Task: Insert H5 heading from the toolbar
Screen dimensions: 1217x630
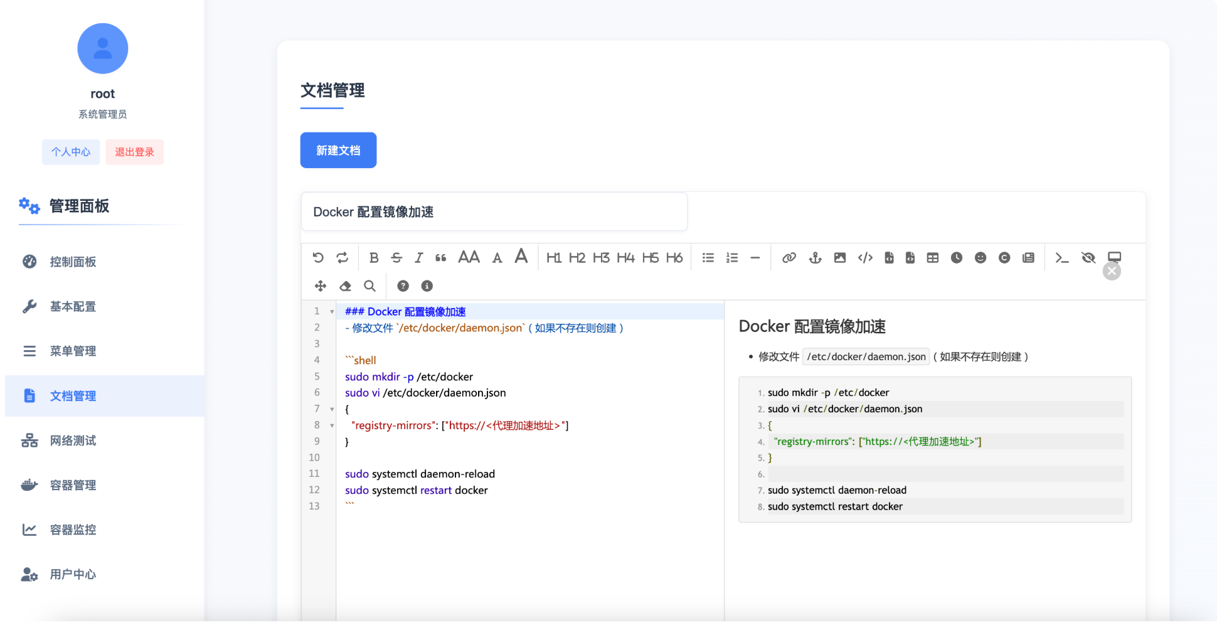Action: click(x=651, y=257)
